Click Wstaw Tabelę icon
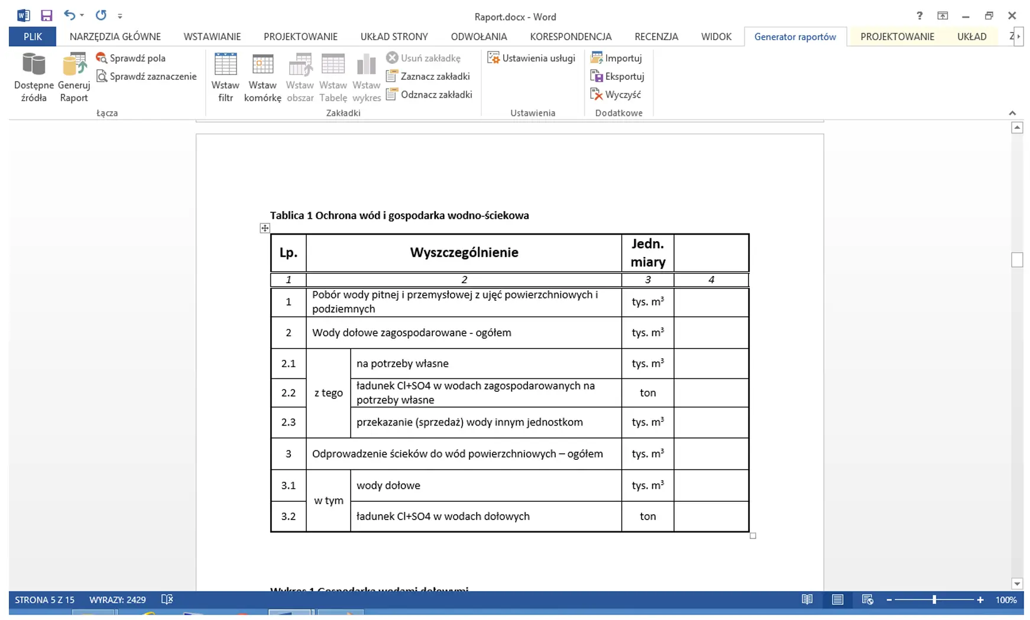Screen dimensions: 1030x620 pyautogui.click(x=333, y=77)
